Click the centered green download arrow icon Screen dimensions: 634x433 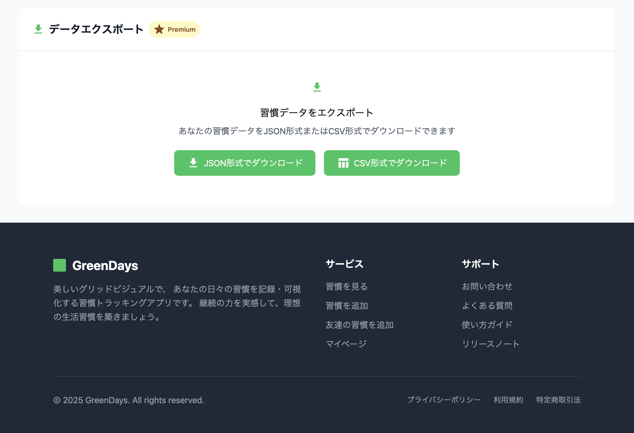point(317,87)
